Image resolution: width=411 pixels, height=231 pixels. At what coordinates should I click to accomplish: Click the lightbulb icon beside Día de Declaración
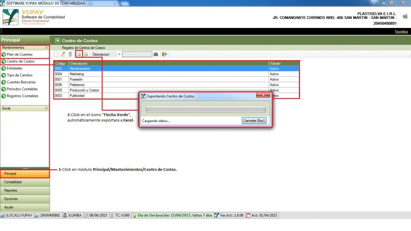click(x=135, y=215)
